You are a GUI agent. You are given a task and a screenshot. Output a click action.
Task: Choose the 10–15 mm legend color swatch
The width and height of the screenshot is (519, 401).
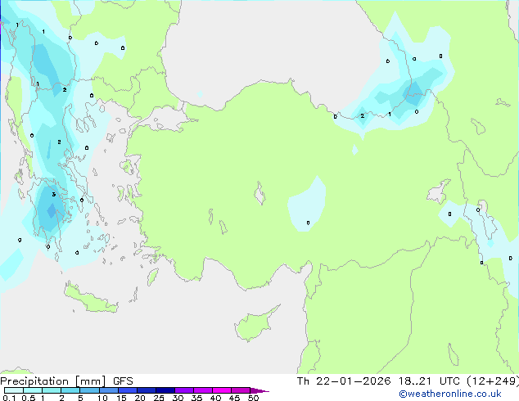(x=109, y=390)
